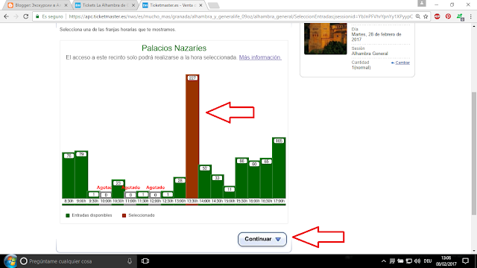Click the Continuar button
Image resolution: width=477 pixels, height=268 pixels.
click(262, 239)
